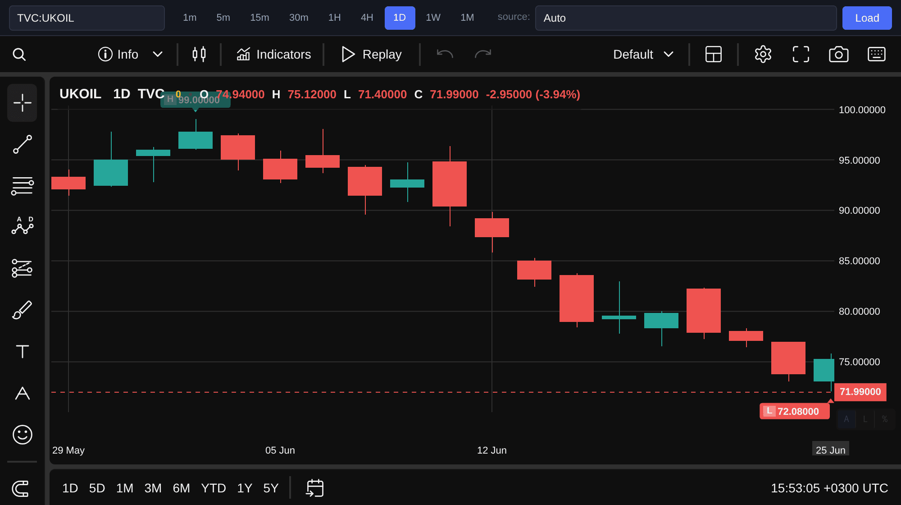Click the change value -2.95000 (-3.94%)
This screenshot has height=505, width=901.
pos(533,94)
